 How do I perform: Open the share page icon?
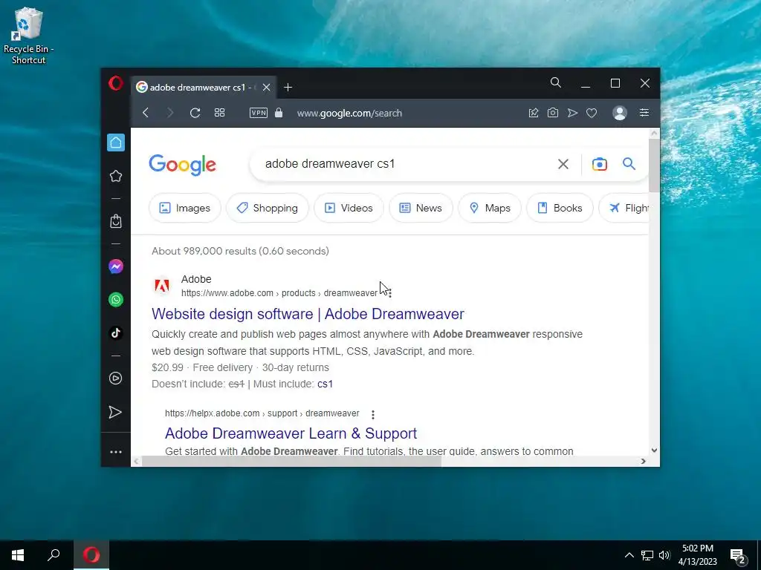(x=534, y=113)
